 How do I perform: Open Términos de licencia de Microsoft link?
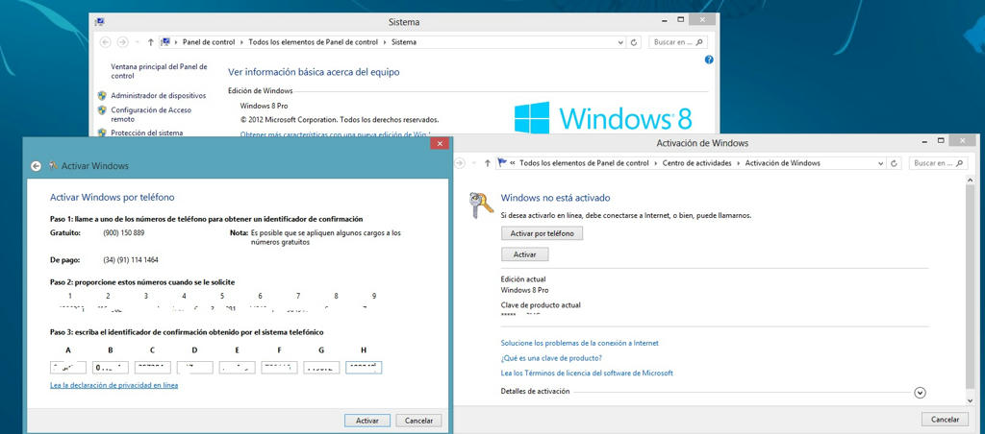click(587, 374)
